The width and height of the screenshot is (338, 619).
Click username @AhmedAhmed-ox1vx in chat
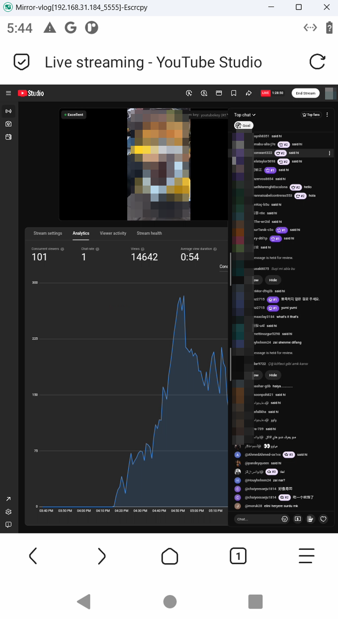(x=262, y=455)
